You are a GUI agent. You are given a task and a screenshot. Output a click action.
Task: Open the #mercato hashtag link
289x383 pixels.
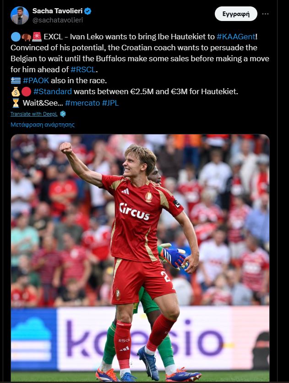click(x=82, y=103)
